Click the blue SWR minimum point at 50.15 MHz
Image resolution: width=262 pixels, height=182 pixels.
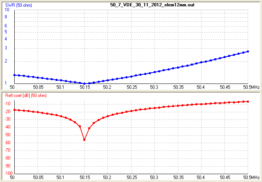click(85, 84)
